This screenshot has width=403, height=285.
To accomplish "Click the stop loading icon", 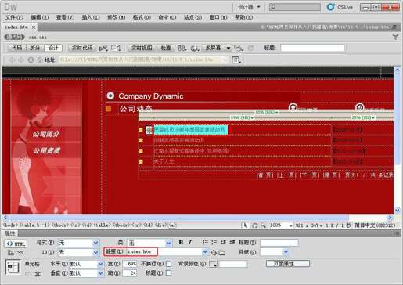I will pyautogui.click(x=31, y=60).
